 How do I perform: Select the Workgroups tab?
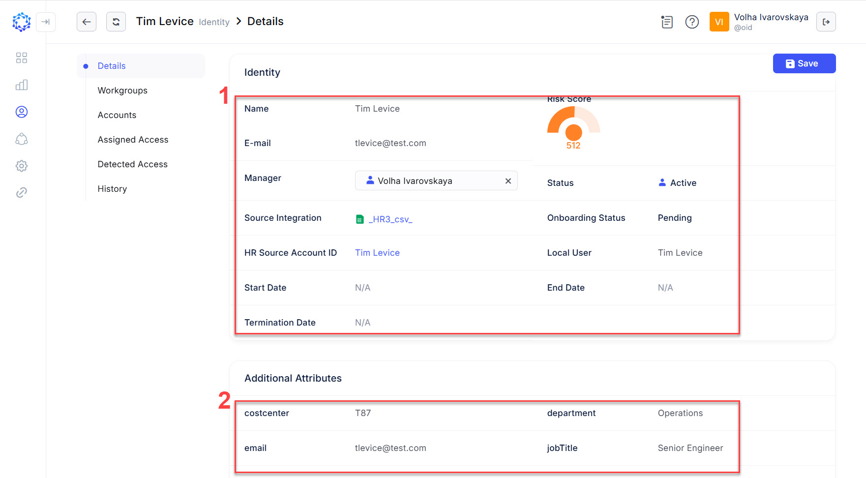pos(122,90)
